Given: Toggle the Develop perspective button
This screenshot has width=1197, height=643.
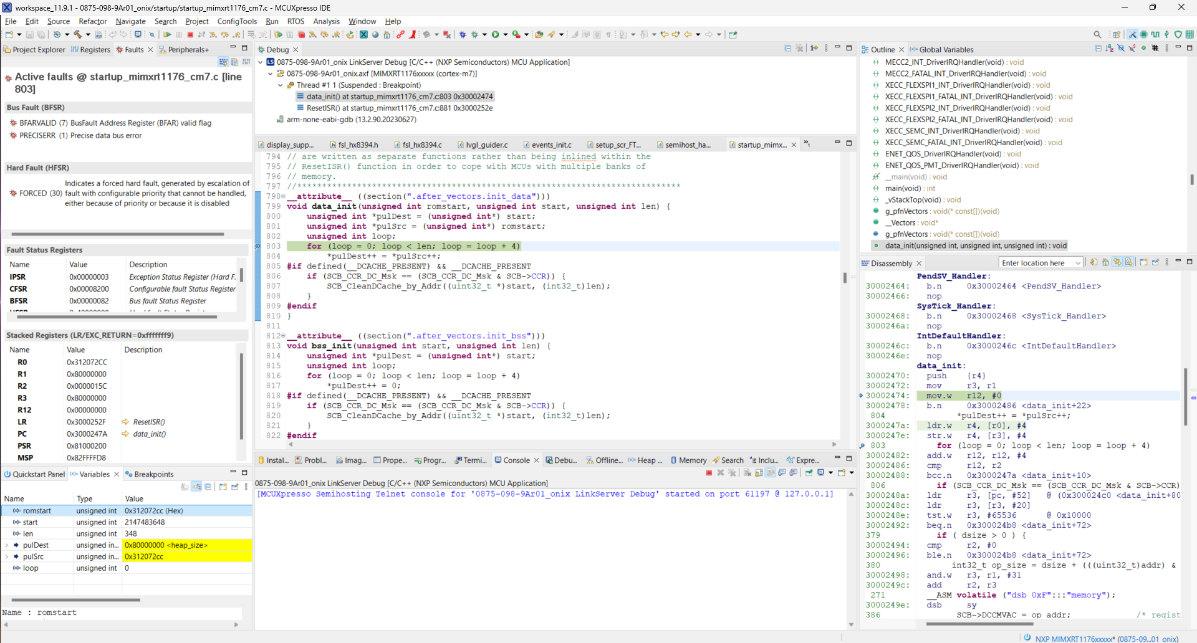Looking at the screenshot, I should pos(1133,34).
